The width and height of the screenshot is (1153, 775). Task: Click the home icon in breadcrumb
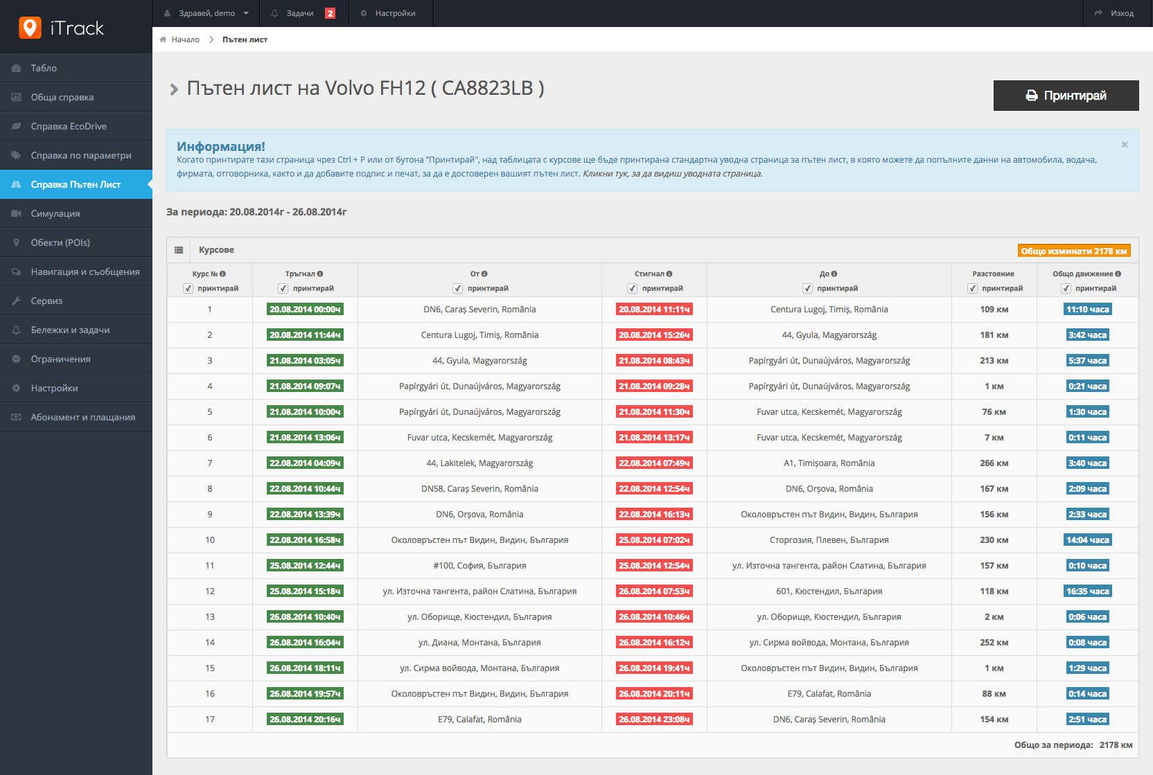[163, 39]
